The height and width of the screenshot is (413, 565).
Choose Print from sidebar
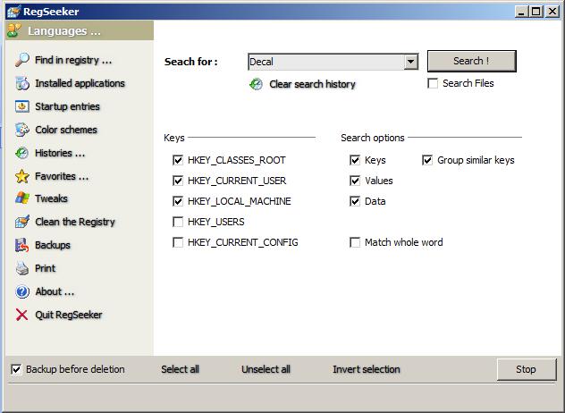(45, 268)
